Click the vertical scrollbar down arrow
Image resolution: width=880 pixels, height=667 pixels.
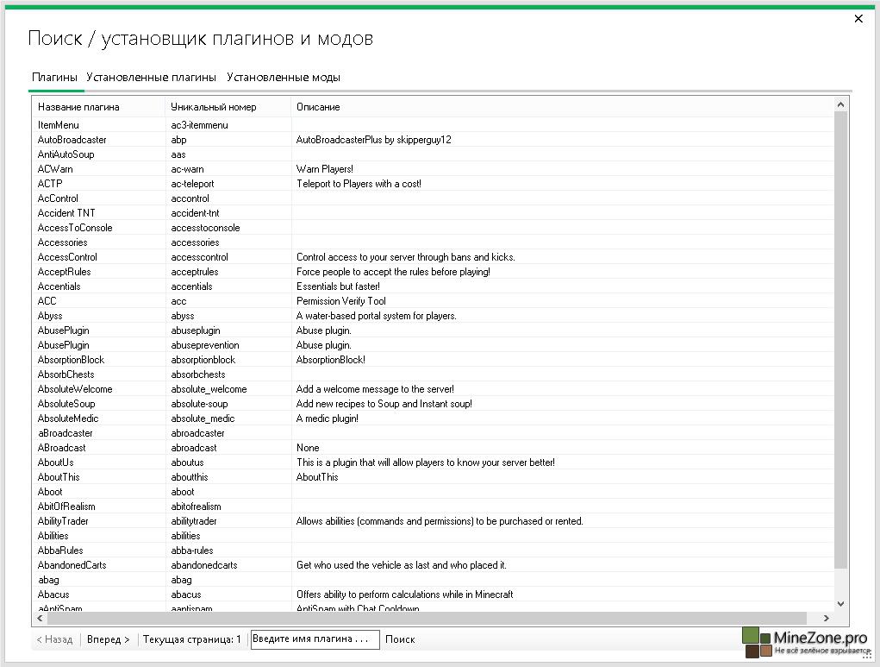841,604
